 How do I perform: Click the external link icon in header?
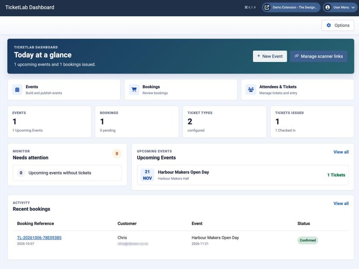(267, 7)
